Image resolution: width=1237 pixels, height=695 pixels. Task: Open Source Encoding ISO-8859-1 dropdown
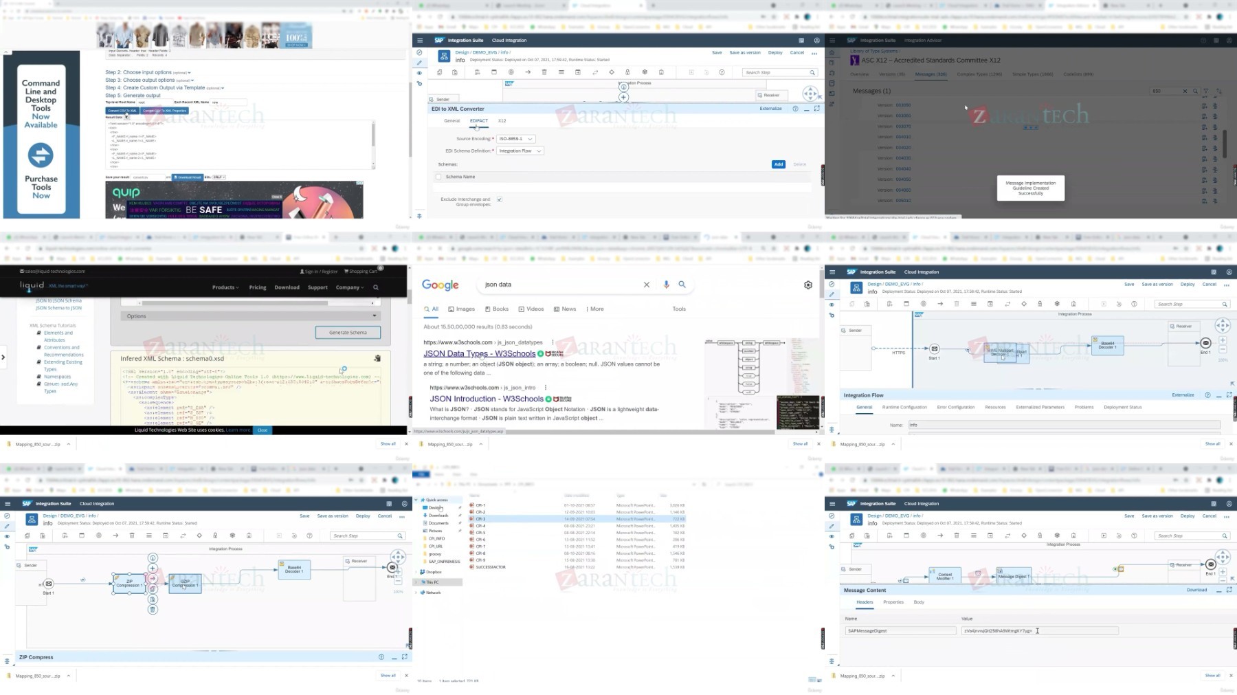(516, 139)
